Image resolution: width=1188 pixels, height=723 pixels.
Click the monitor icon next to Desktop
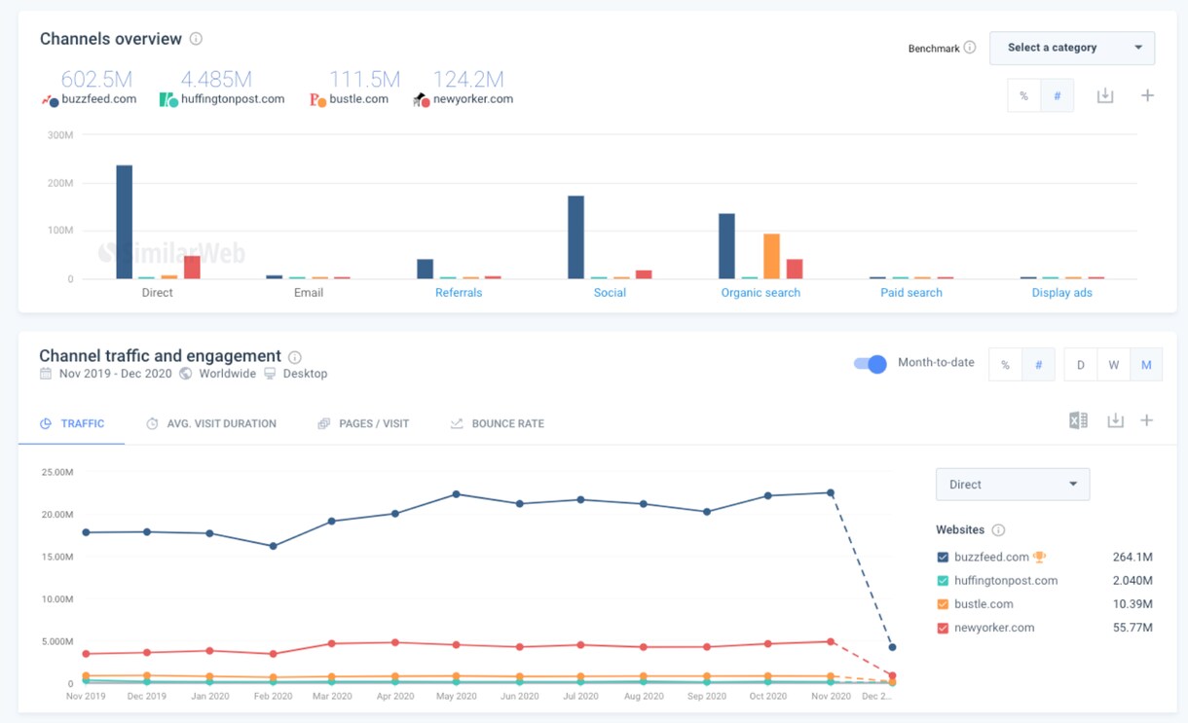(270, 374)
